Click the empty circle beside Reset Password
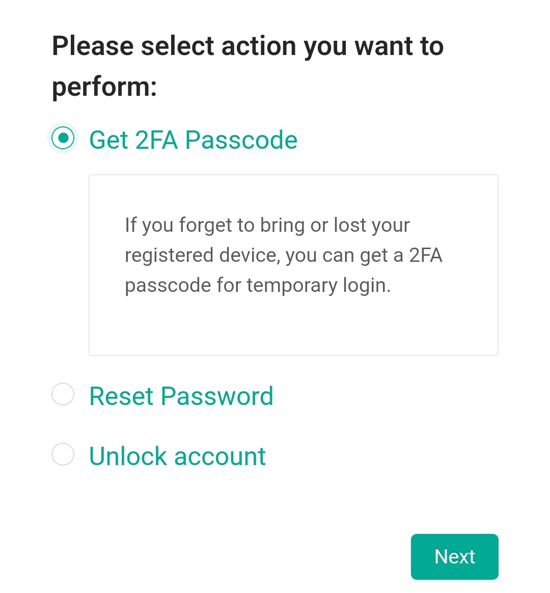This screenshot has height=593, width=550. 63,395
